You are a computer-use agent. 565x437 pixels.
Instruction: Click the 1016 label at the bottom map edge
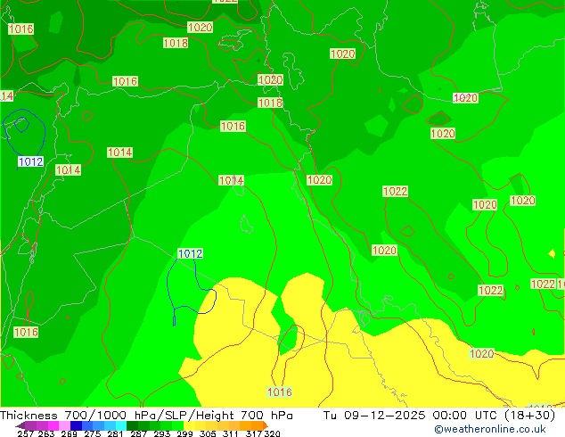click(x=279, y=392)
